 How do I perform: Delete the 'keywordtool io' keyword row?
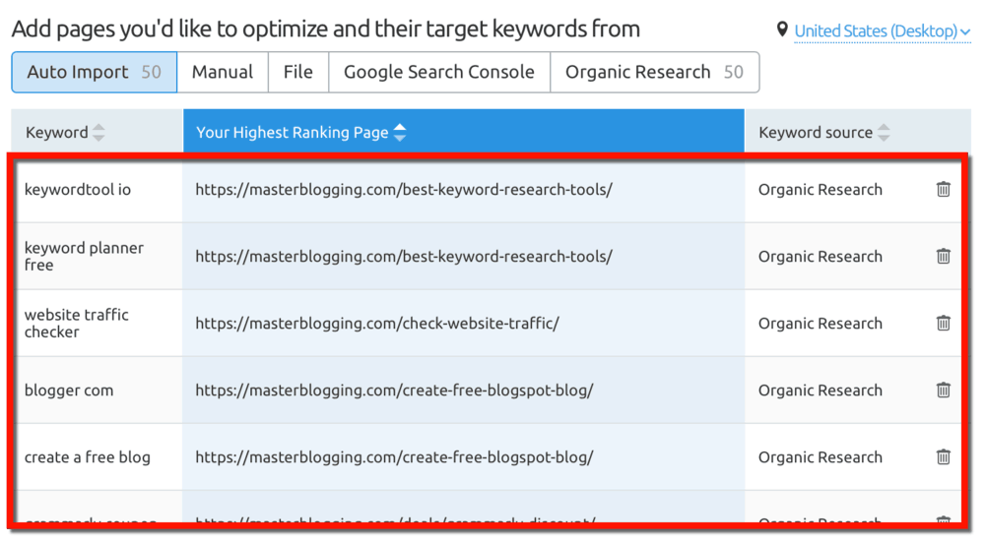click(x=943, y=189)
